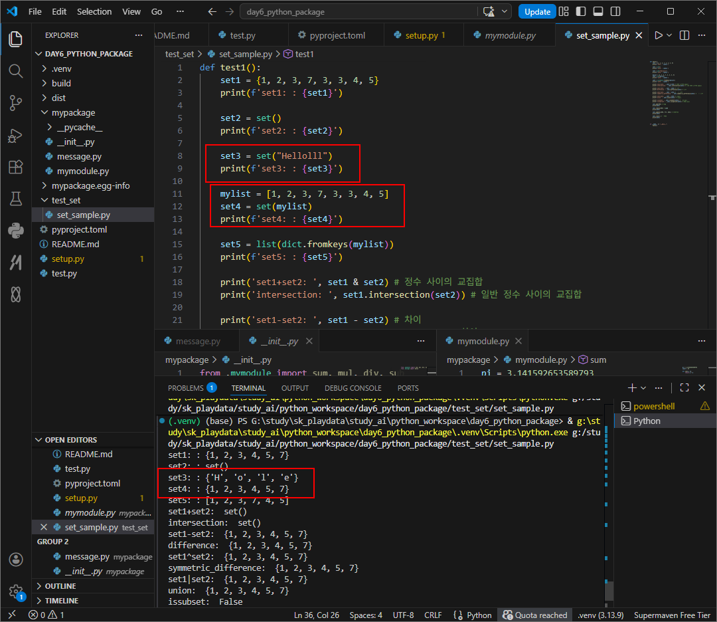The height and width of the screenshot is (622, 717).
Task: Open the Manage gear settings
Action: pos(15,591)
